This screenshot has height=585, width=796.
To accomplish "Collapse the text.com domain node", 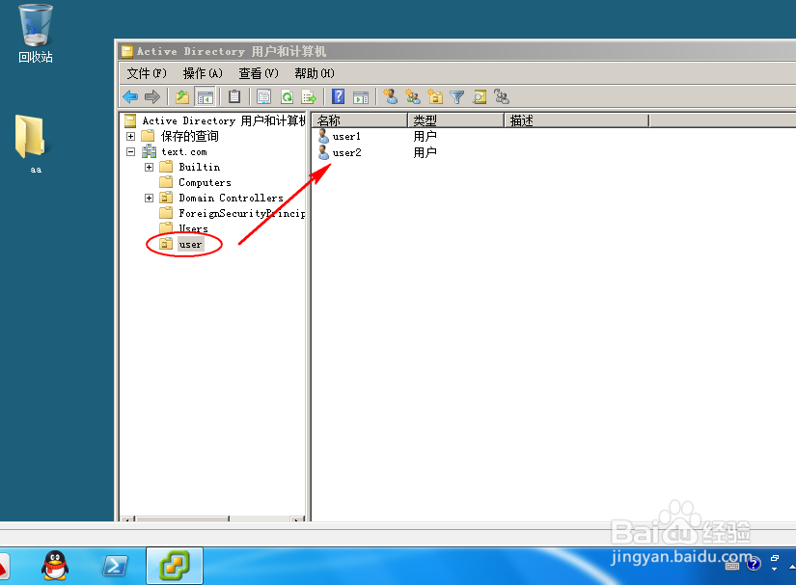I will pos(130,151).
